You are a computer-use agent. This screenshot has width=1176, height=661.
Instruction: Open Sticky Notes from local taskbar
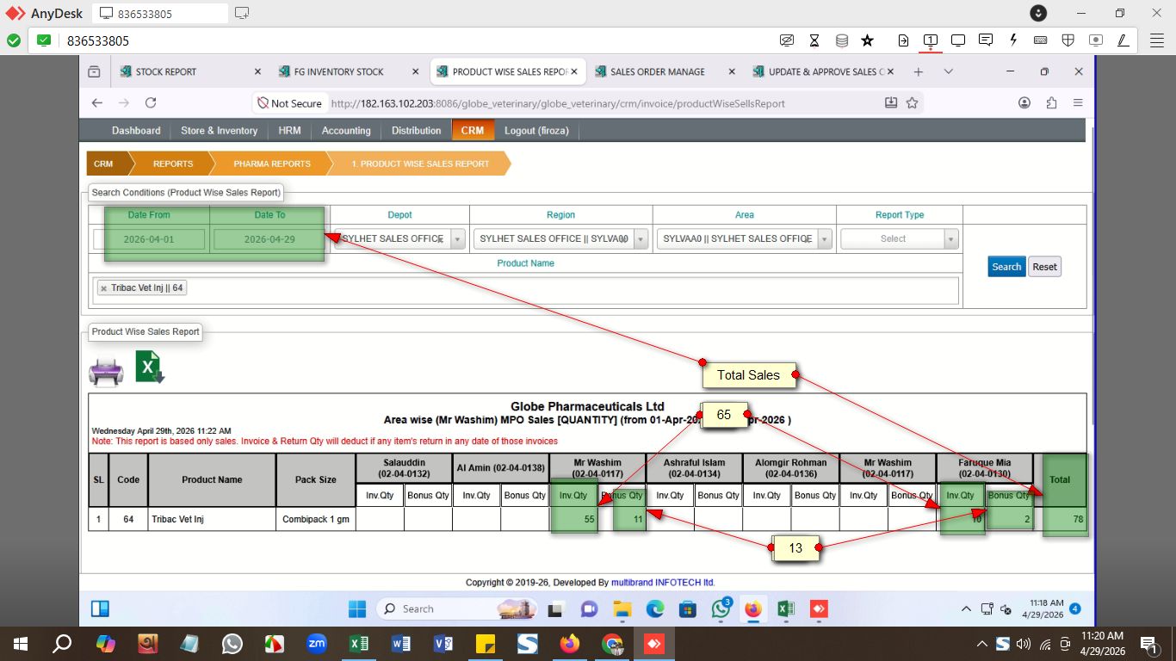pyautogui.click(x=486, y=643)
